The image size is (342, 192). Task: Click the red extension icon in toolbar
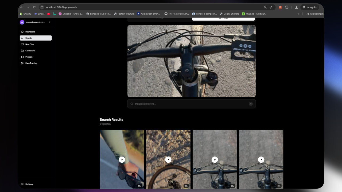pyautogui.click(x=280, y=7)
